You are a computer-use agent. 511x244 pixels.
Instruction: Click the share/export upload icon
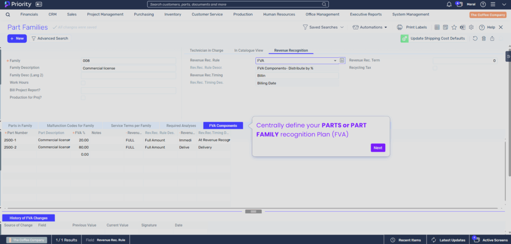492,38
